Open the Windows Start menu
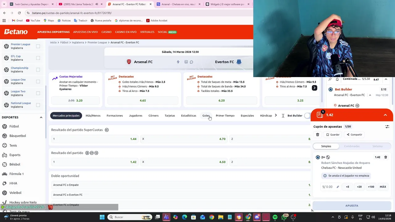This screenshot has width=395, height=222. pyautogui.click(x=102, y=217)
